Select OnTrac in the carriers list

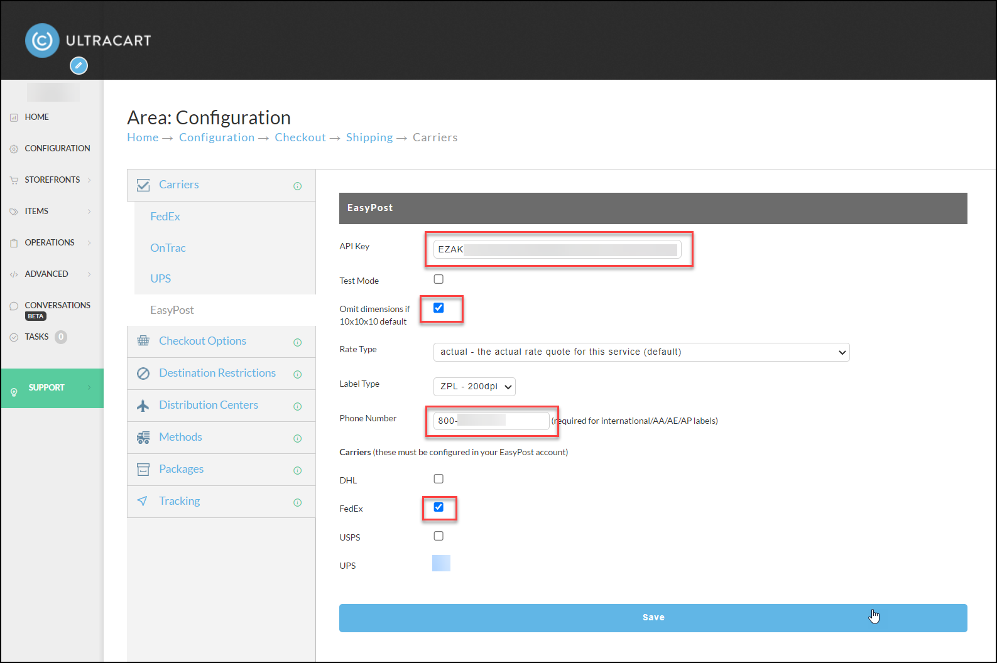(x=168, y=248)
